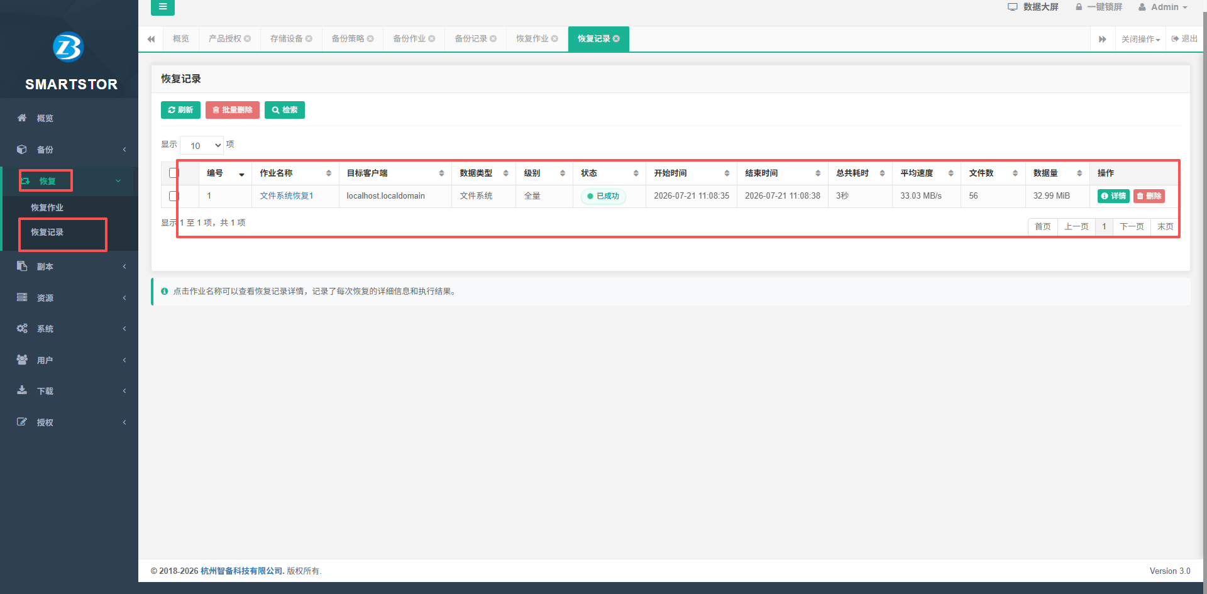Sort table by 开始时间 column
The width and height of the screenshot is (1207, 594).
(692, 173)
